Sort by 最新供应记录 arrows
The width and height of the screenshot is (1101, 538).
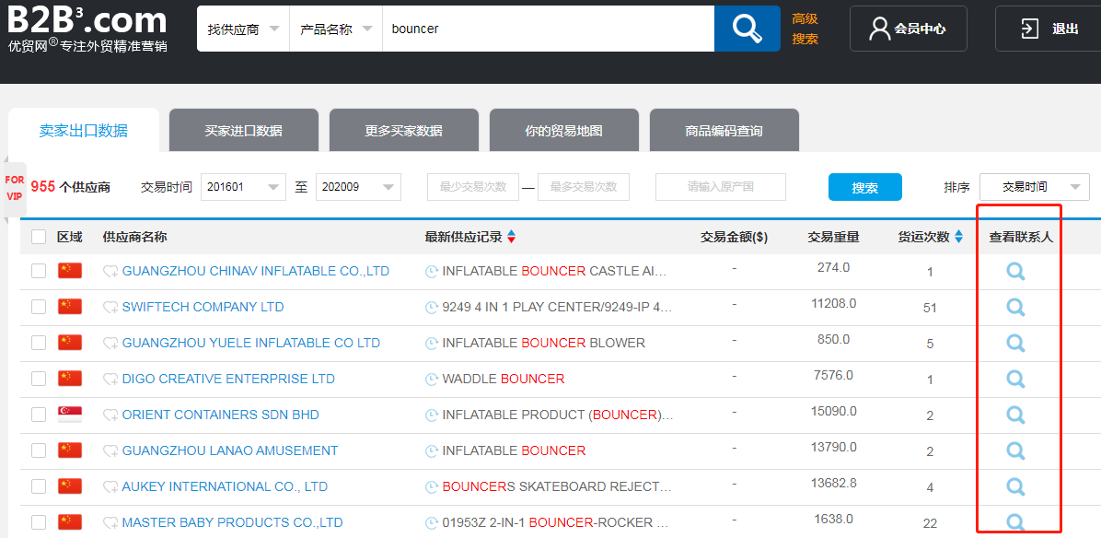click(x=511, y=237)
